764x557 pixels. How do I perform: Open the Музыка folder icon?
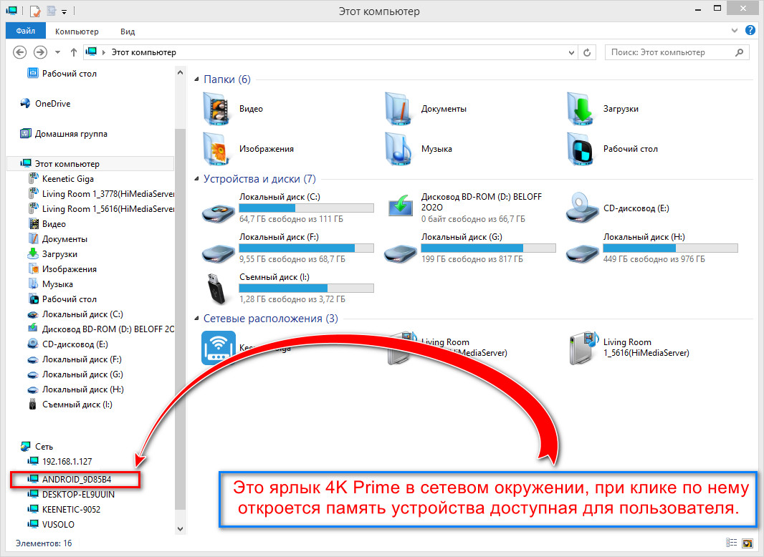tap(398, 149)
